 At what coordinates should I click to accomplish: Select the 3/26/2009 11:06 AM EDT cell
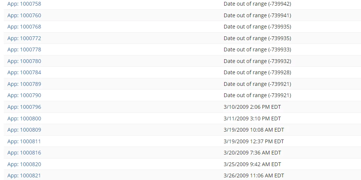tap(254, 175)
